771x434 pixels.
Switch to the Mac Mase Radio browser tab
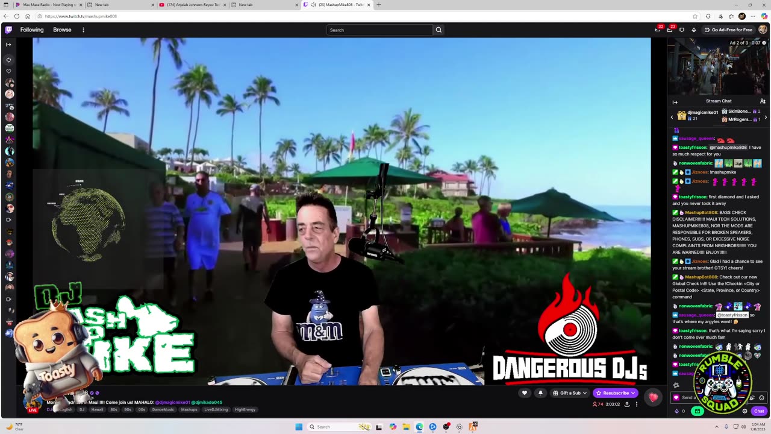click(48, 5)
